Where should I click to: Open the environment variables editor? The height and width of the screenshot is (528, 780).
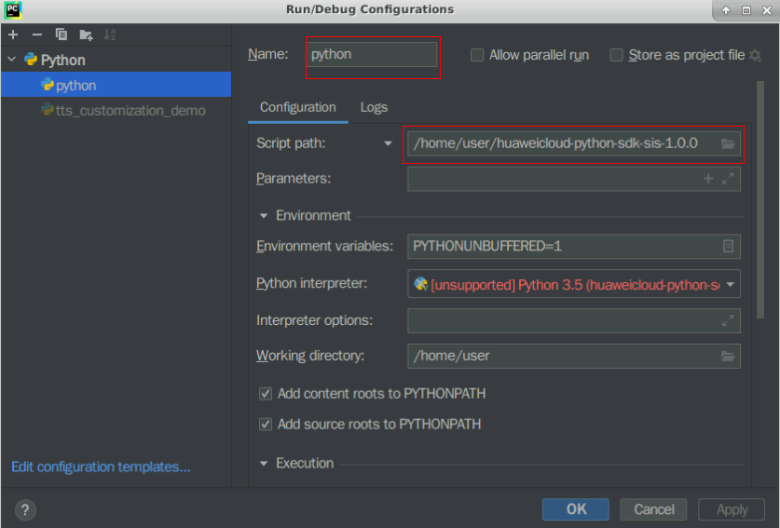[x=728, y=247]
